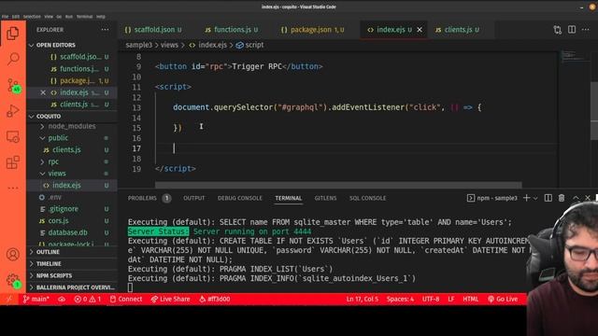Open changes compare icon in editor toolbar
The image size is (598, 336).
(557, 30)
